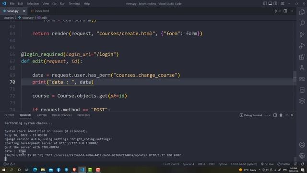The height and width of the screenshot is (173, 307).
Task: Split the editor to the right
Action: 285,11
